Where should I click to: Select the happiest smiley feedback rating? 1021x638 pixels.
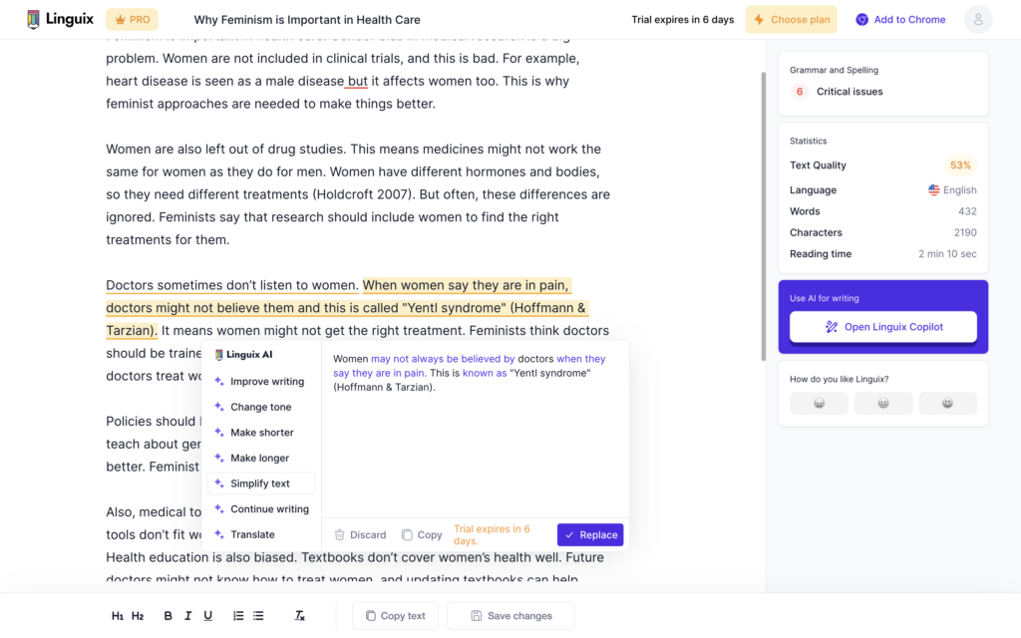click(x=947, y=403)
